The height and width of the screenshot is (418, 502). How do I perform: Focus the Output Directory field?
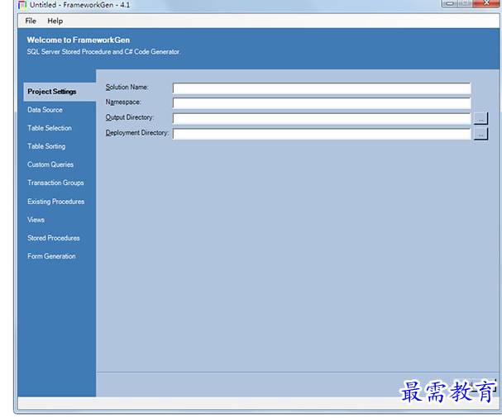click(x=322, y=118)
